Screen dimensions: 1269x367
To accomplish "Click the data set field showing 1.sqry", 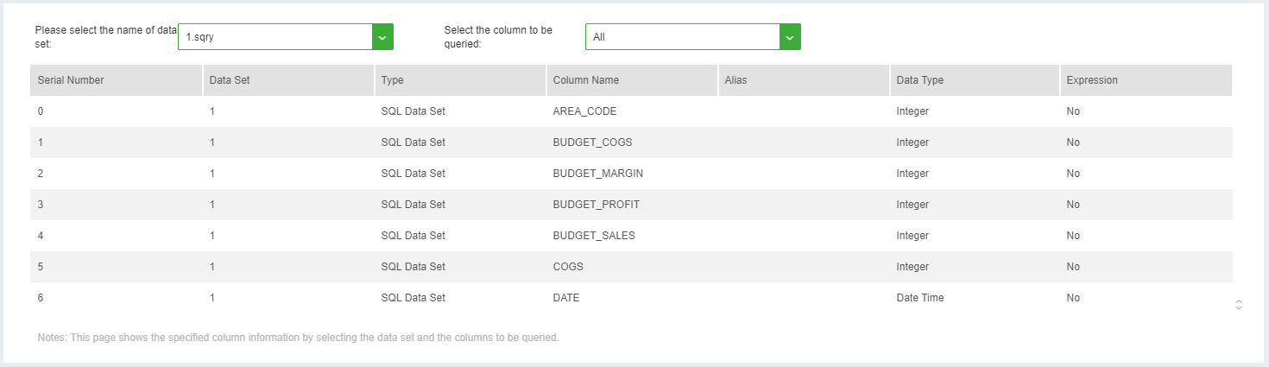I will tap(275, 37).
